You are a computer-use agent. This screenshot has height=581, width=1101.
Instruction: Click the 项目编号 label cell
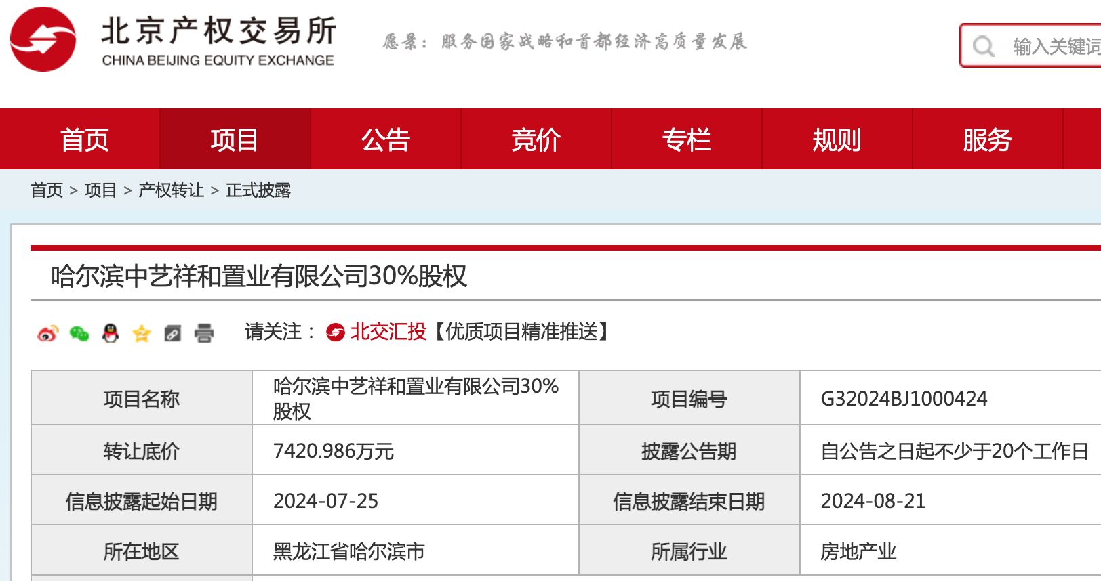coord(689,398)
